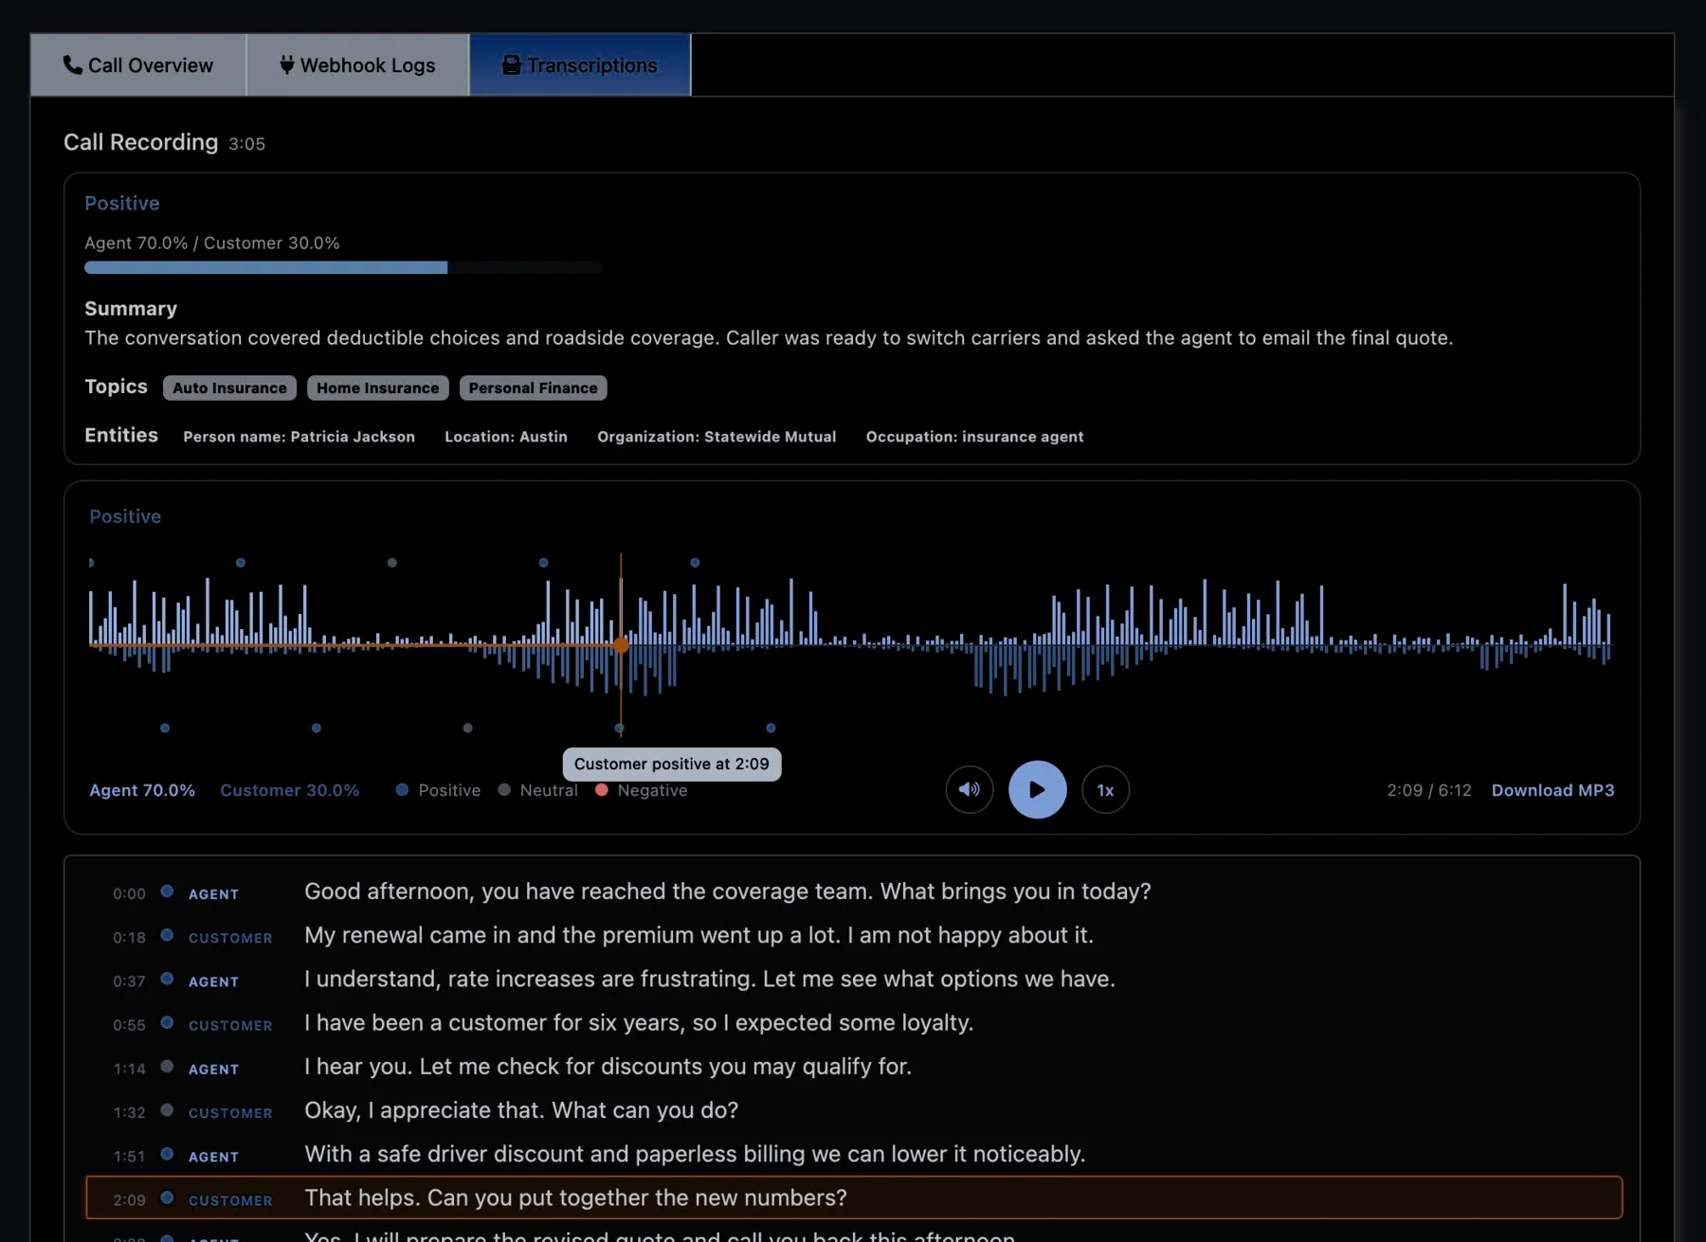Click the Positive legend dot

[402, 789]
